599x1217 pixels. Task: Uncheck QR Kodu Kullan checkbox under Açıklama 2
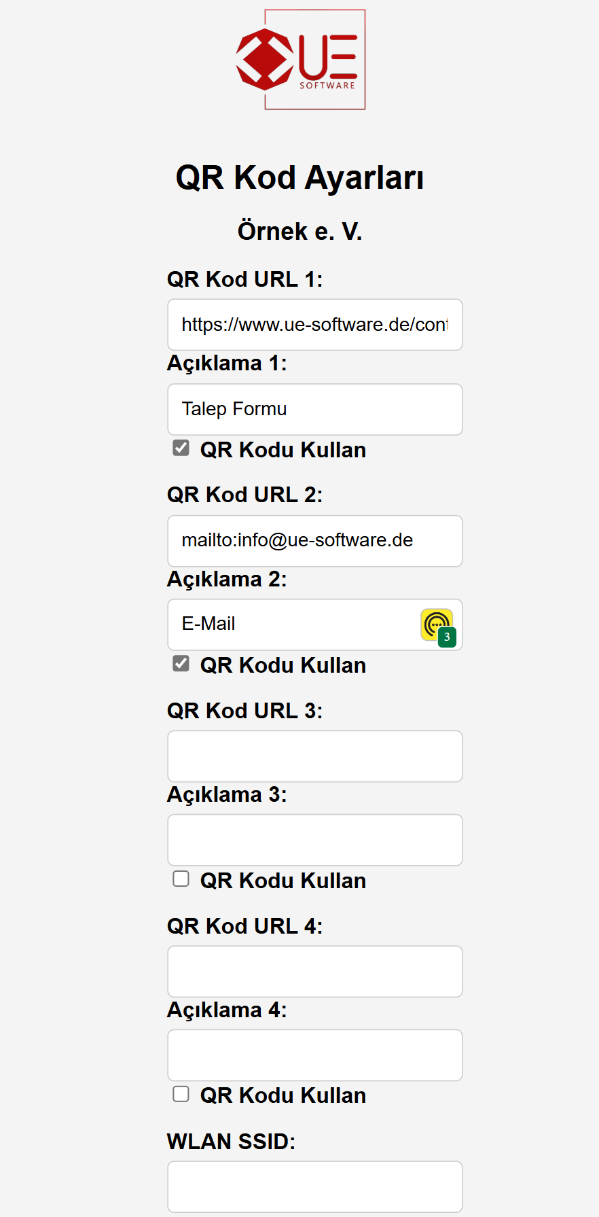pyautogui.click(x=181, y=663)
